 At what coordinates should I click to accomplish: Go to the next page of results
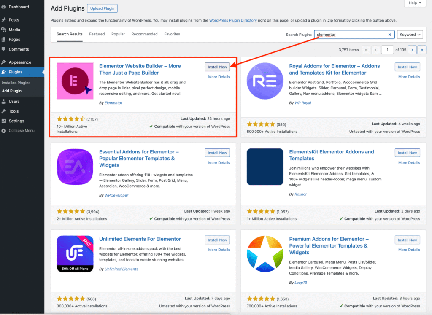pyautogui.click(x=412, y=50)
